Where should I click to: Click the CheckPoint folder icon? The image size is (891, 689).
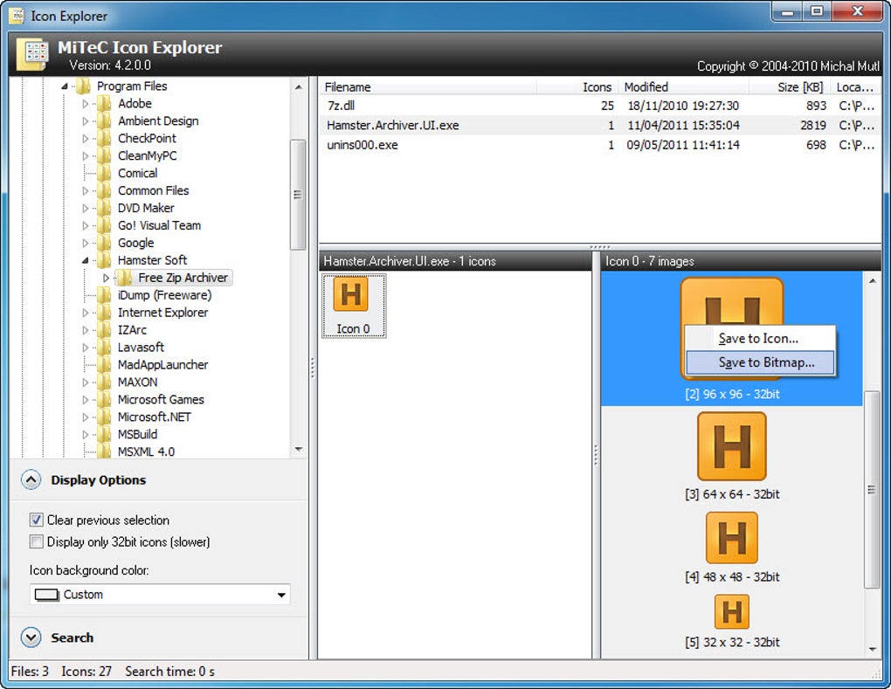point(104,139)
